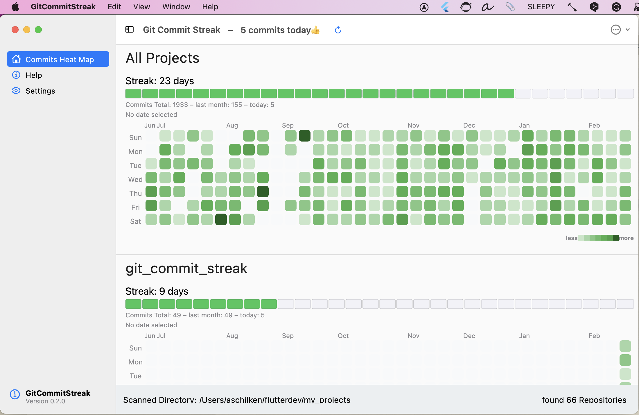Click the darkest Sunday cell in September
639x415 pixels.
304,136
